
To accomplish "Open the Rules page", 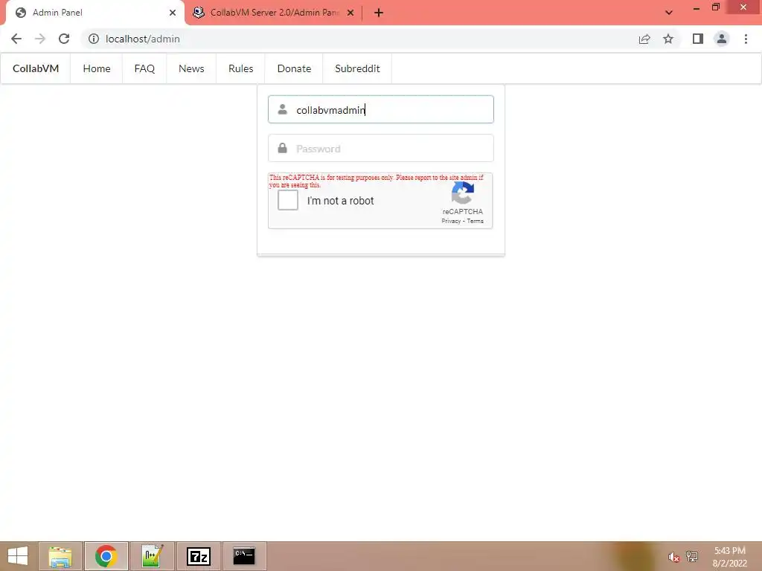I will click(240, 68).
